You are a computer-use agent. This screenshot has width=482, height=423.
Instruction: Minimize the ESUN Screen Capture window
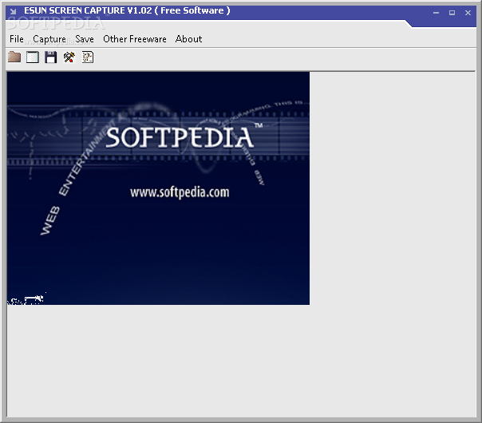point(436,13)
